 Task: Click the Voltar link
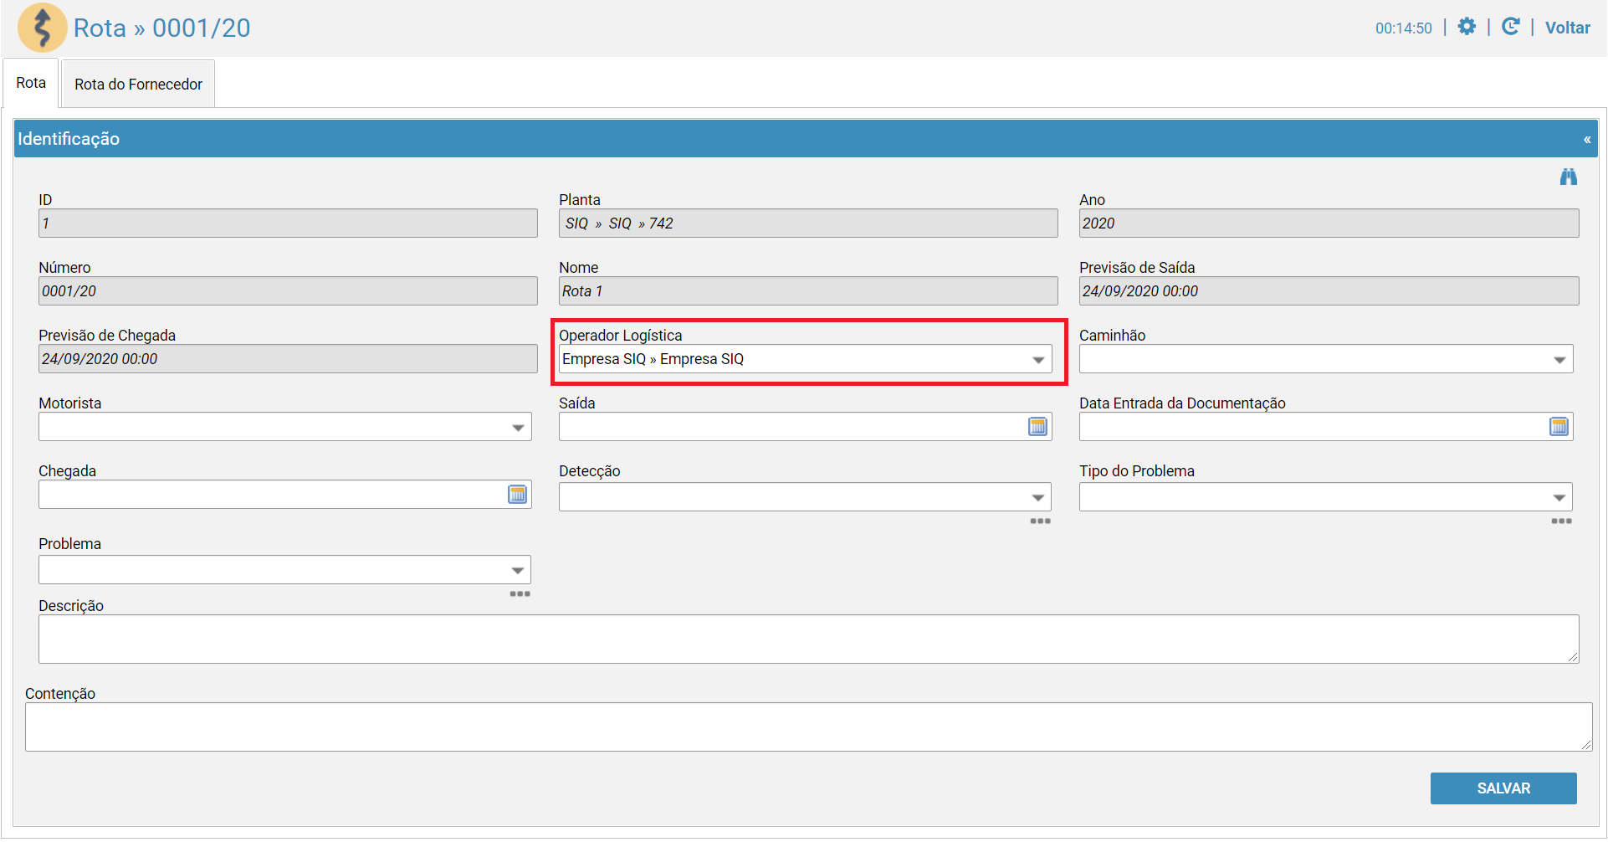[x=1567, y=28]
